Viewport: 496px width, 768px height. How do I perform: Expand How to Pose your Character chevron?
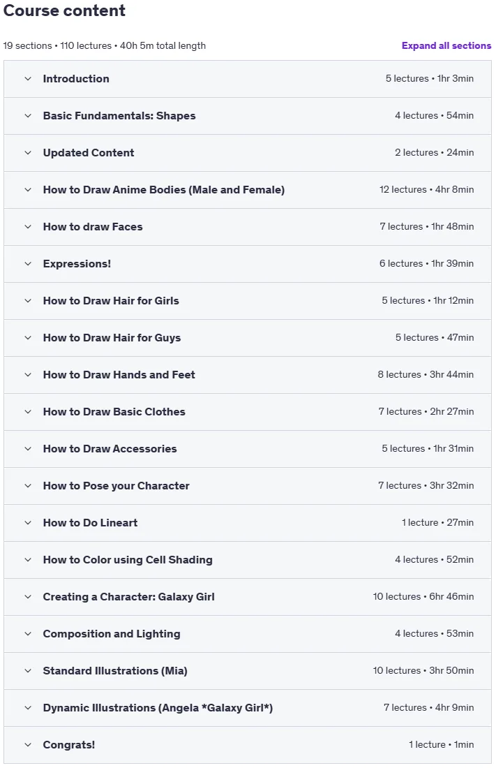(x=28, y=486)
